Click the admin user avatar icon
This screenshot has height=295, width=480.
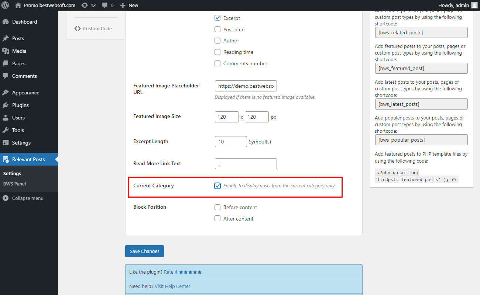[x=474, y=5]
